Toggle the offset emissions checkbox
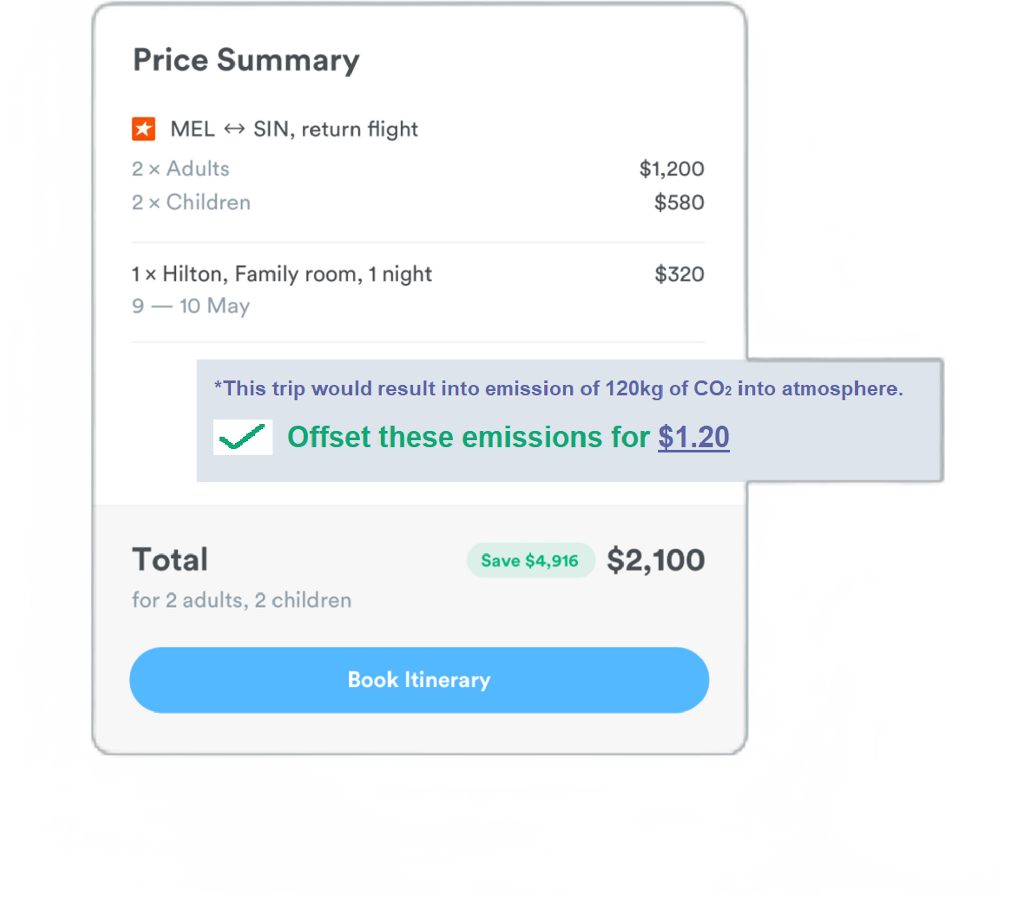This screenshot has width=1013, height=910. coord(243,437)
